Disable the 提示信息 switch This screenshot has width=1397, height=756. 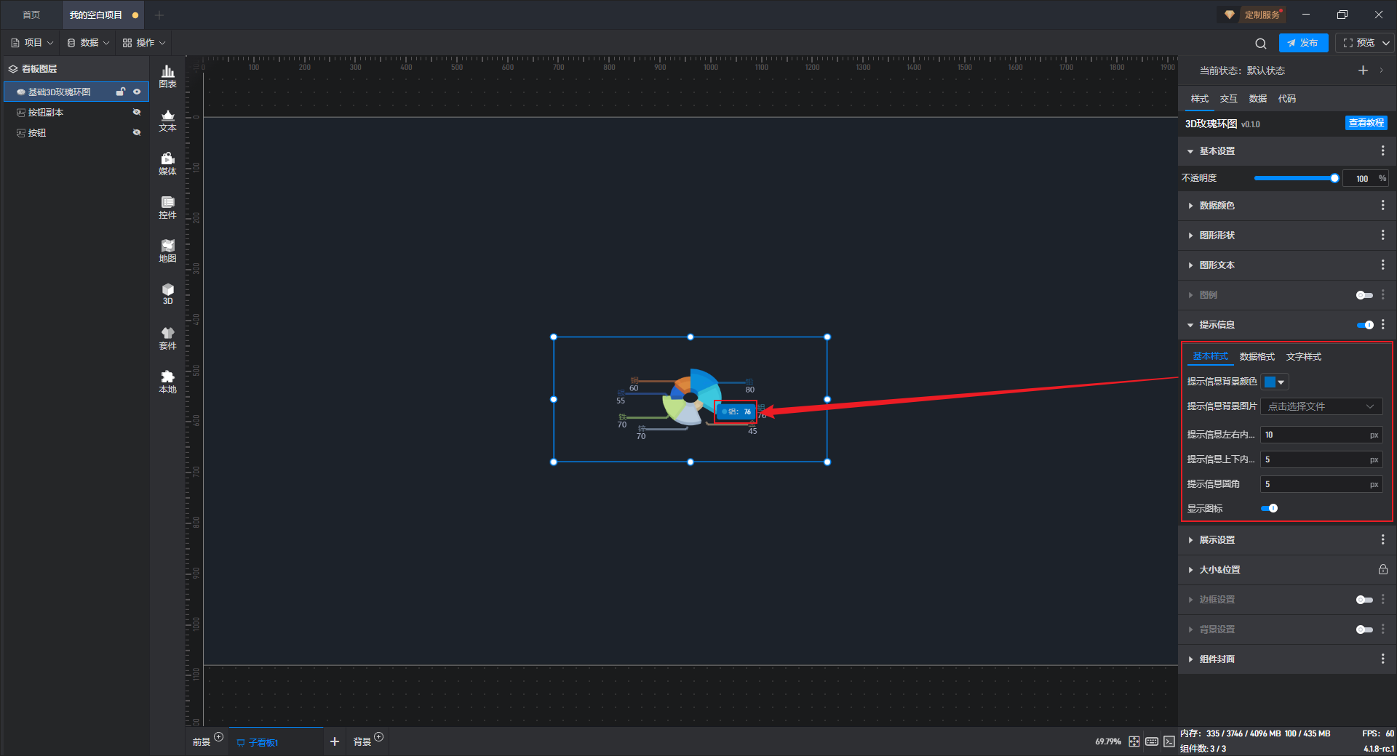click(x=1365, y=325)
